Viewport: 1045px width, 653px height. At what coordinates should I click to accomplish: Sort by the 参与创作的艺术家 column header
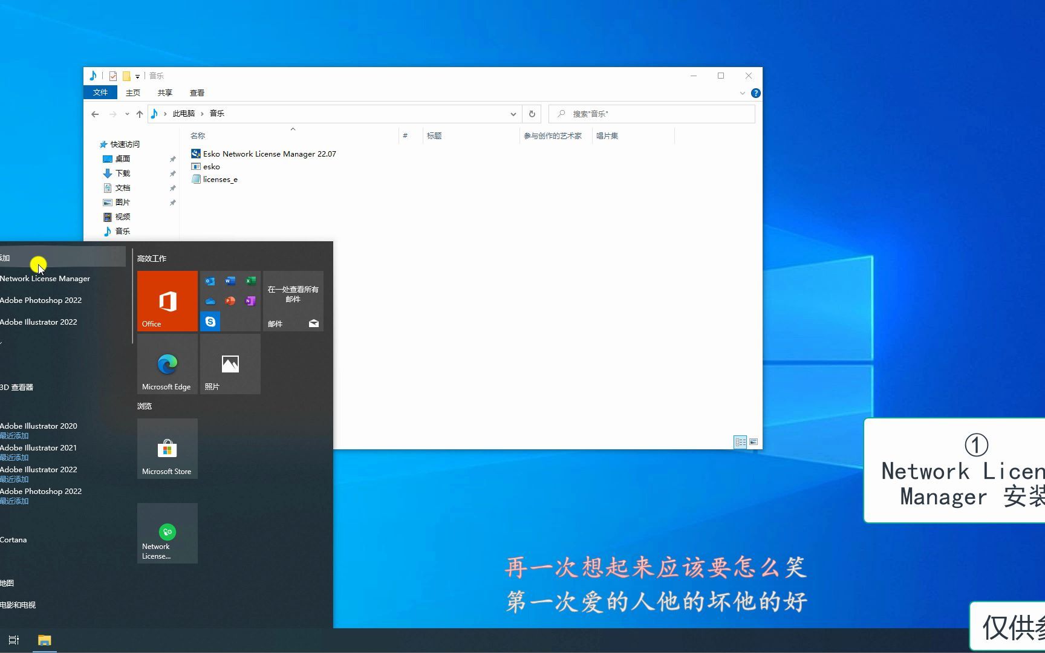pyautogui.click(x=555, y=136)
